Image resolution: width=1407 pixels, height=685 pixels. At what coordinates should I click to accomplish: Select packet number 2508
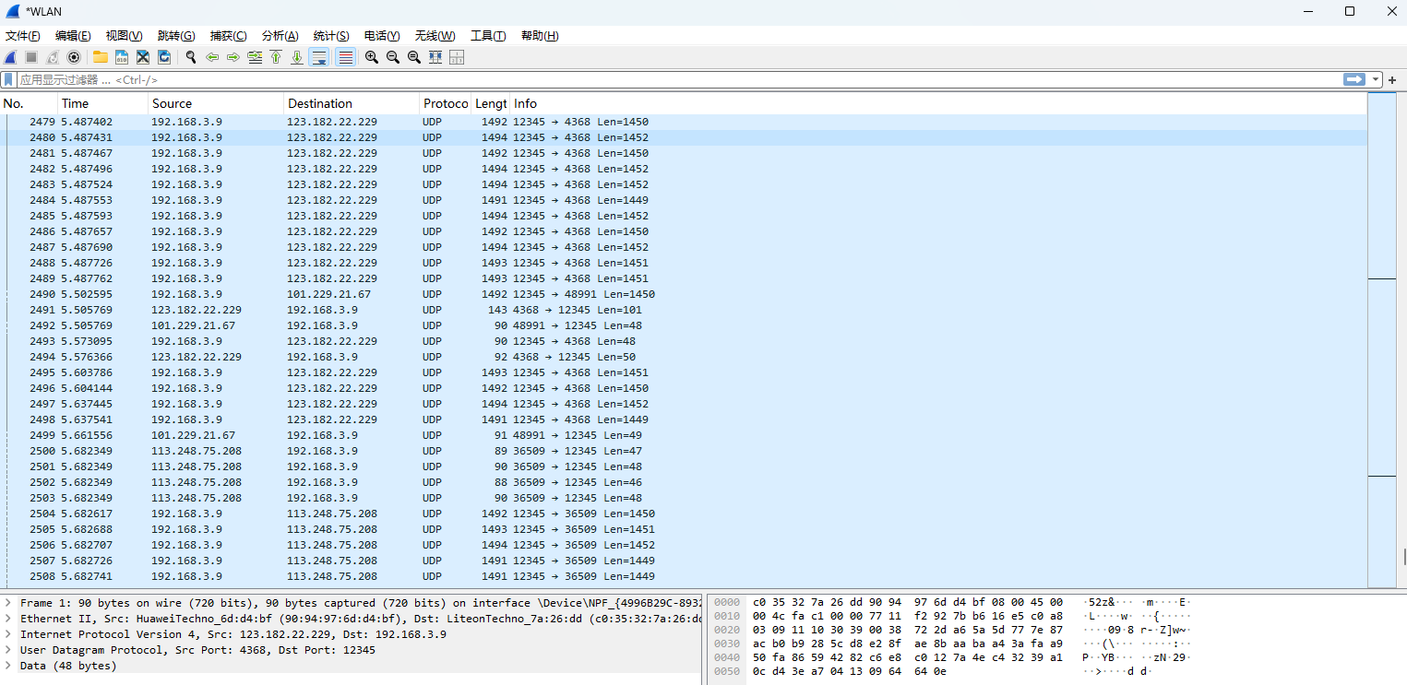[684, 576]
